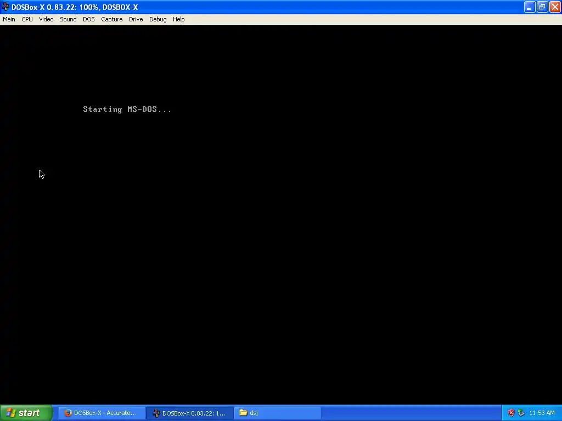Viewport: 562px width, 421px height.
Task: Open the CPU menu
Action: pos(27,19)
